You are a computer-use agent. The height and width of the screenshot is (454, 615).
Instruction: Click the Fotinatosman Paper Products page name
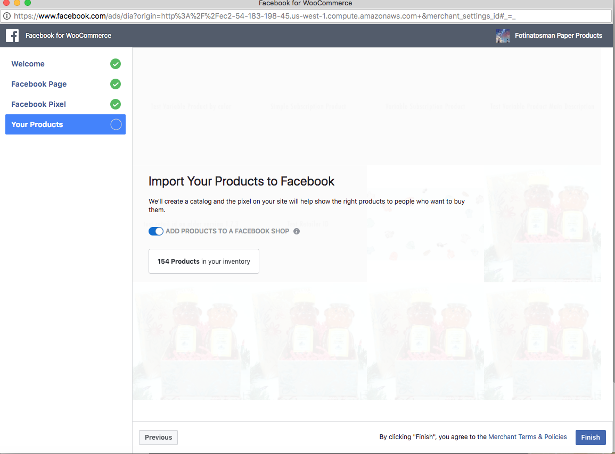[559, 36]
